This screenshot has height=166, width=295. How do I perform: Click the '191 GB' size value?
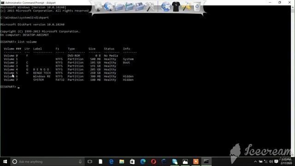pos(95,66)
